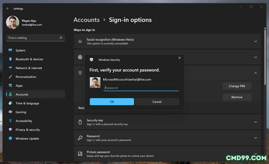The image size is (269, 164).
Task: Click the Picture password image icon
Action: point(80,154)
